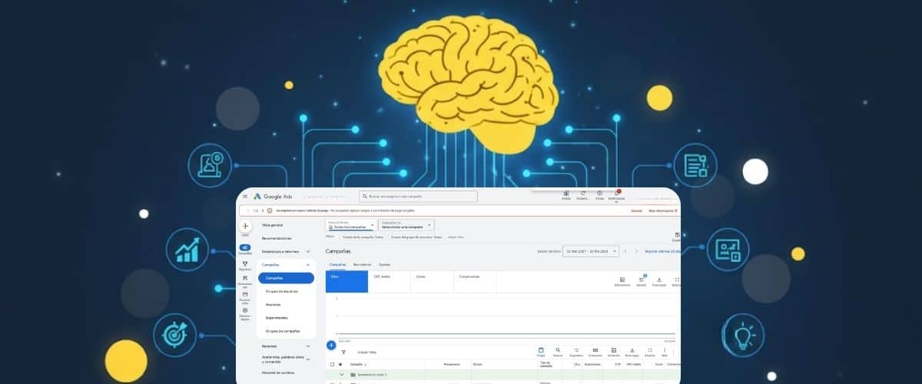Open the Más three-dot menu in table toolbar
922x384 pixels.
coord(665,350)
